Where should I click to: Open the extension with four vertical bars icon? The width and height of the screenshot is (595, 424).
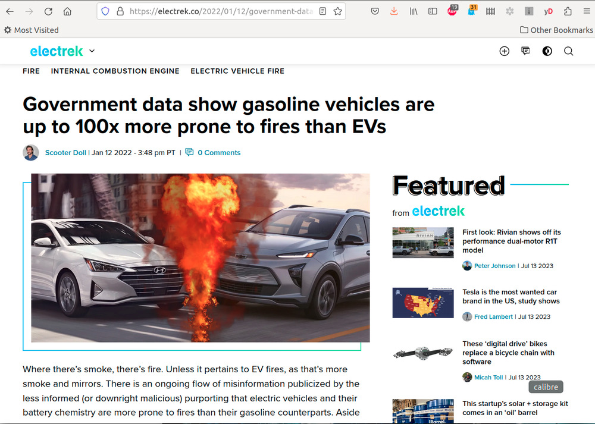coord(490,11)
